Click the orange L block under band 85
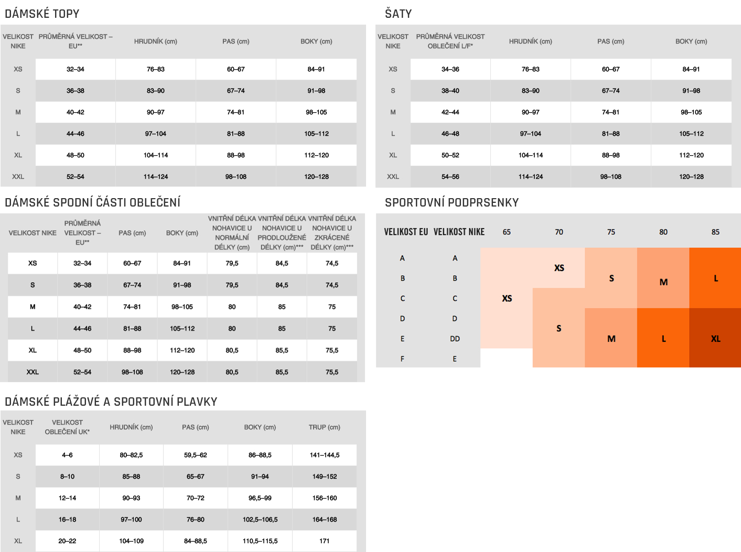The width and height of the screenshot is (741, 552). tap(715, 278)
